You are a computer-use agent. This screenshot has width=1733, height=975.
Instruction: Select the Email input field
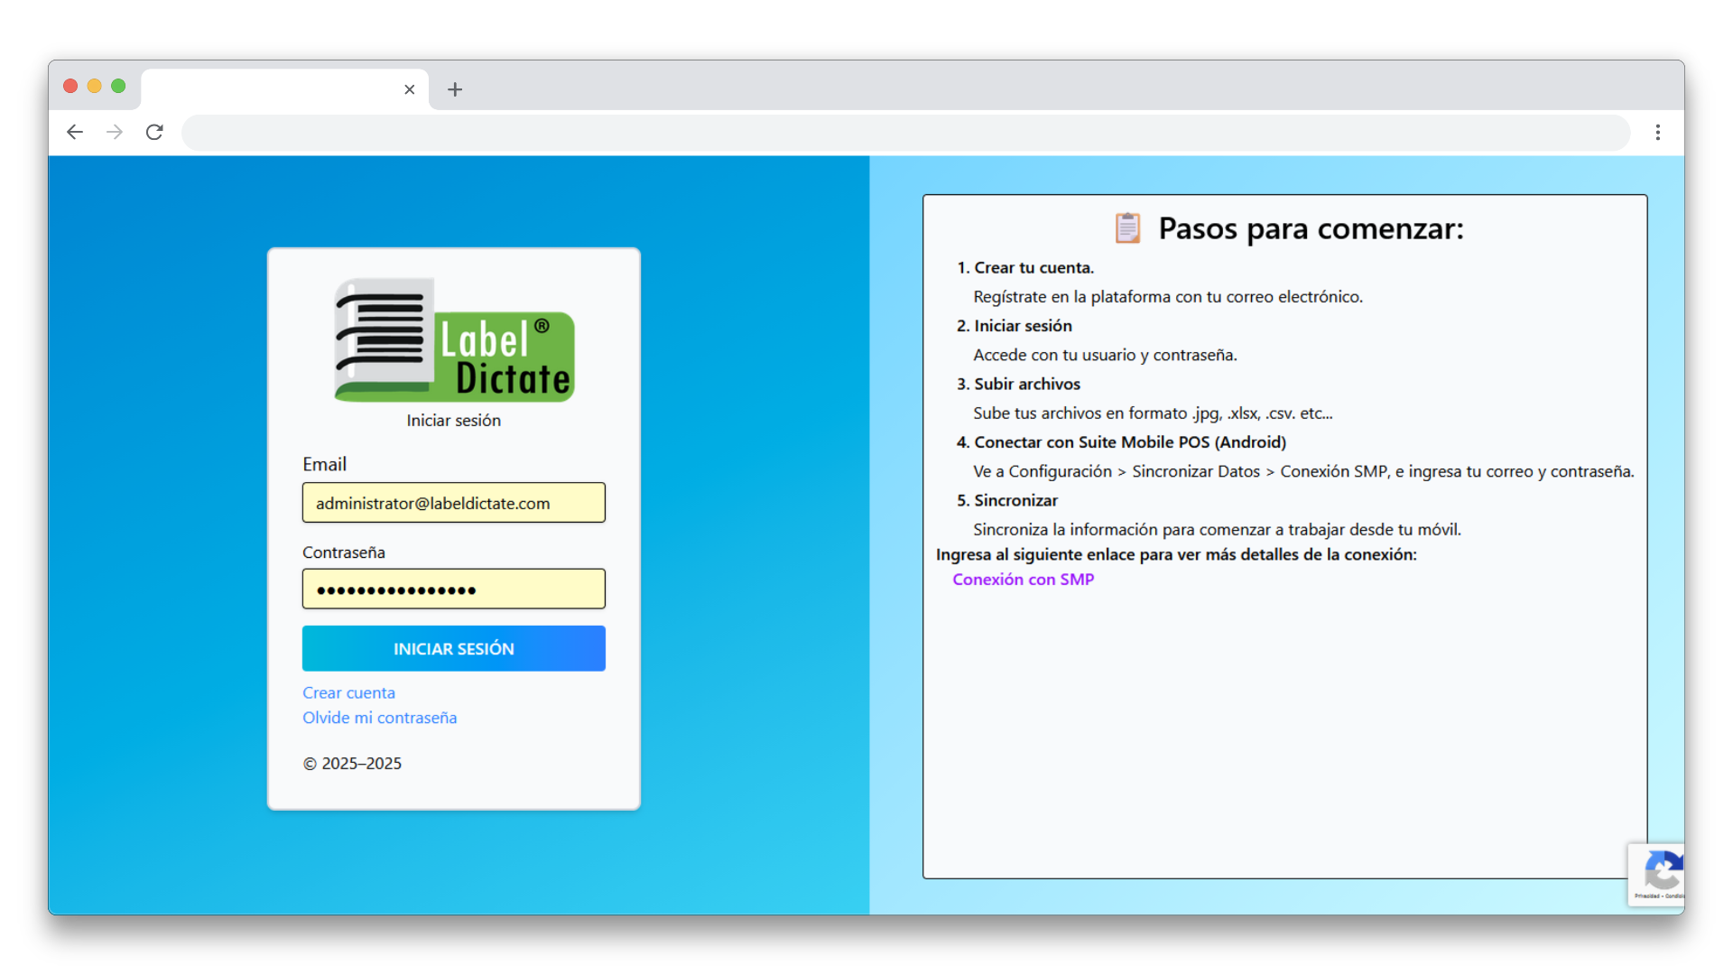tap(453, 503)
